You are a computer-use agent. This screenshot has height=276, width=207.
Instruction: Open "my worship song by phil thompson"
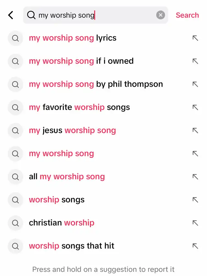[x=96, y=84]
